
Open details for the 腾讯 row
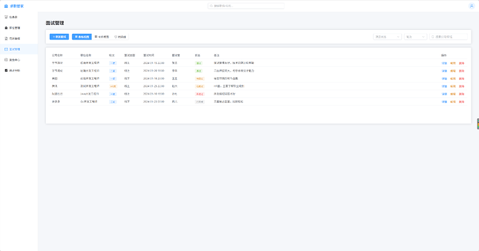coord(444,86)
